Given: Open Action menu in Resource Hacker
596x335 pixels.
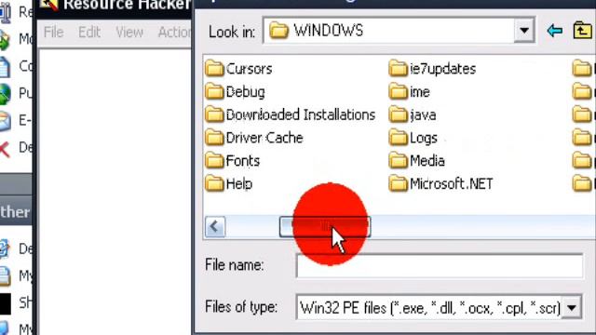Looking at the screenshot, I should pyautogui.click(x=174, y=33).
